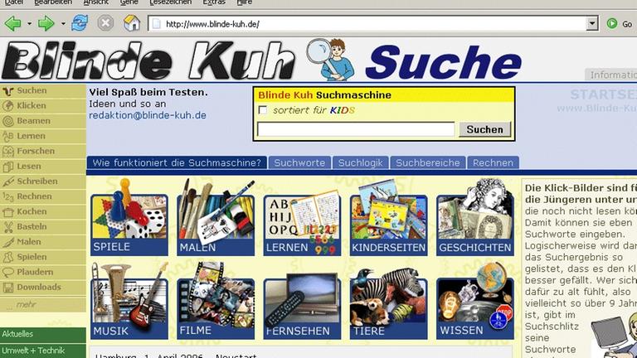Click the Lesen book icon
Image resolution: width=637 pixels, height=358 pixels.
(7, 167)
